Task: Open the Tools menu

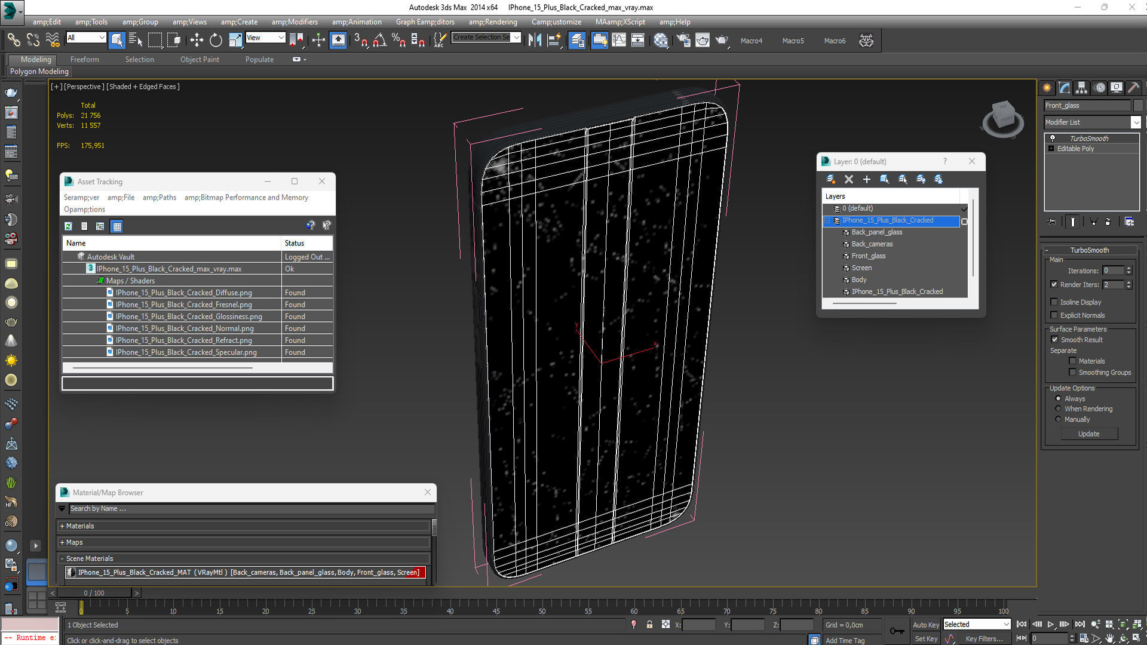Action: click(91, 22)
